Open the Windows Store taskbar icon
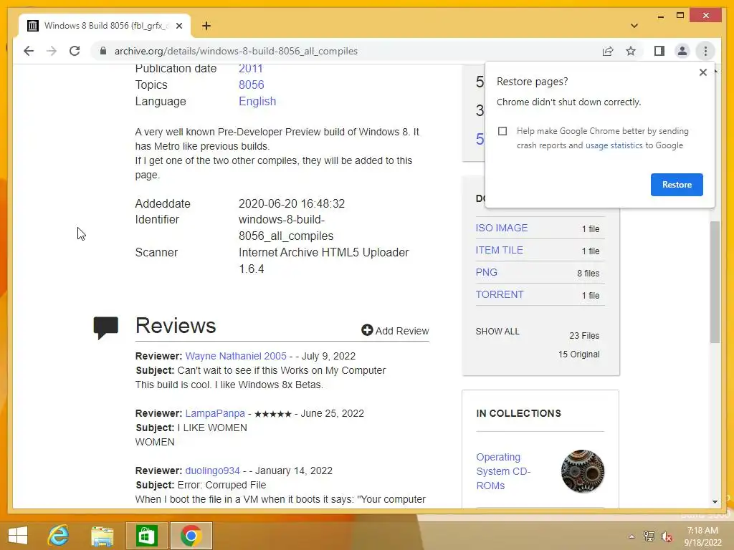 (x=146, y=536)
